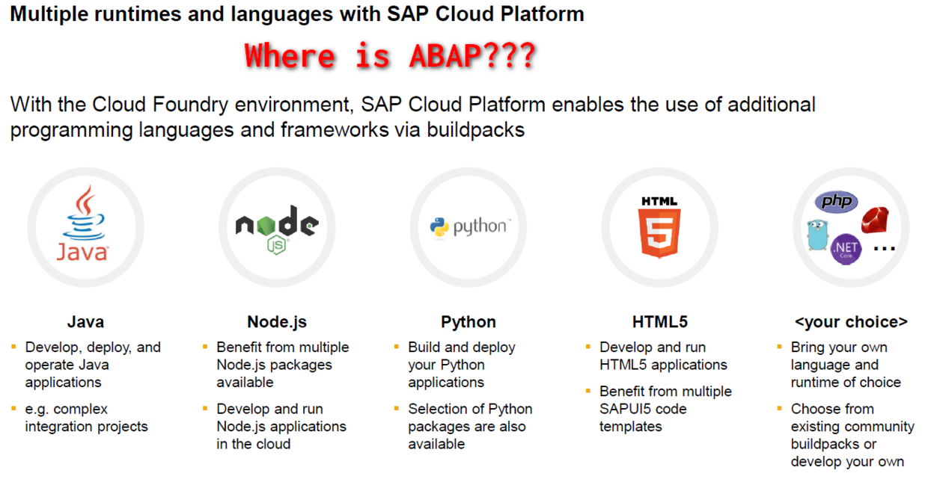
Task: Select the '<your choice>' heading
Action: [x=851, y=322]
